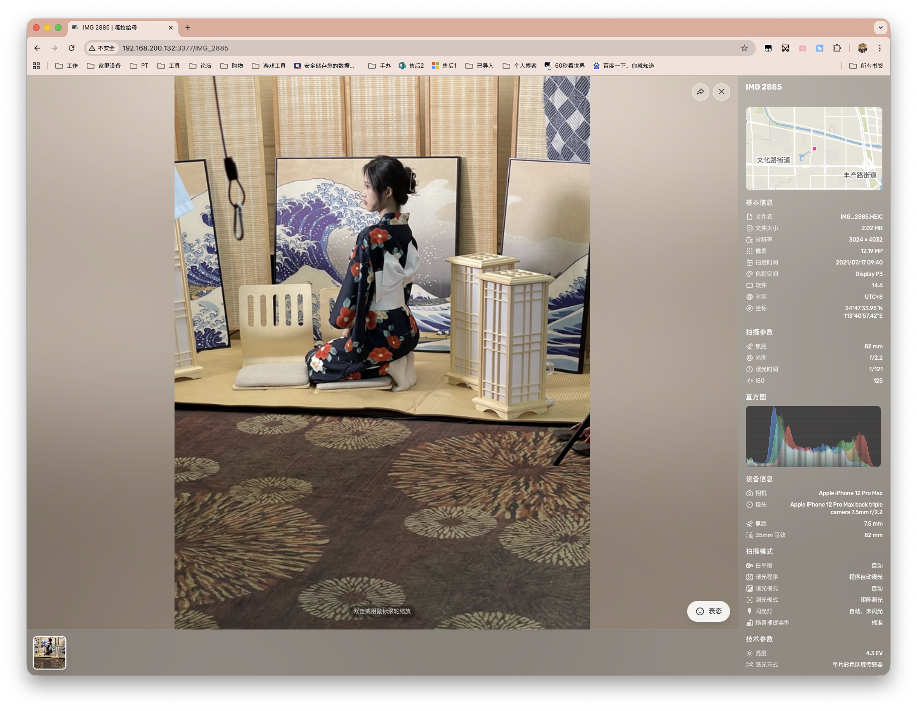Open a new tab with the plus button

pos(188,28)
